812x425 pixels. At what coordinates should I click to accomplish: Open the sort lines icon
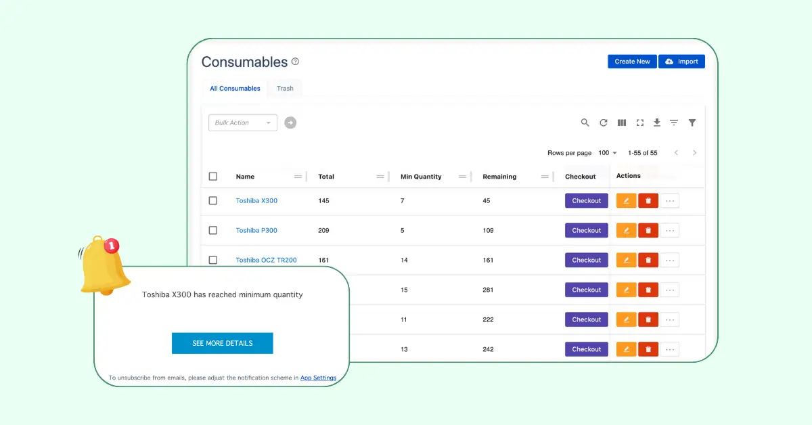click(674, 122)
